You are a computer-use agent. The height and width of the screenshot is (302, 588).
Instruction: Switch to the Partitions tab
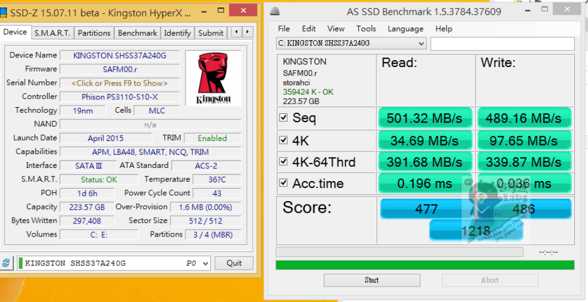pyautogui.click(x=94, y=33)
